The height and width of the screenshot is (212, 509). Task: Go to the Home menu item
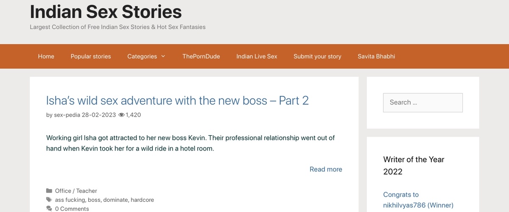coord(46,56)
